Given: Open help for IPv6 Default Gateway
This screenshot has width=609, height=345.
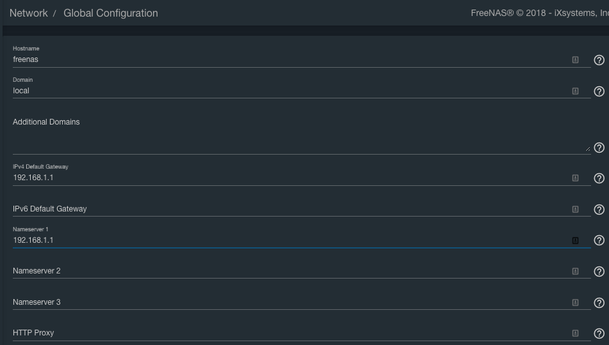Looking at the screenshot, I should (599, 210).
